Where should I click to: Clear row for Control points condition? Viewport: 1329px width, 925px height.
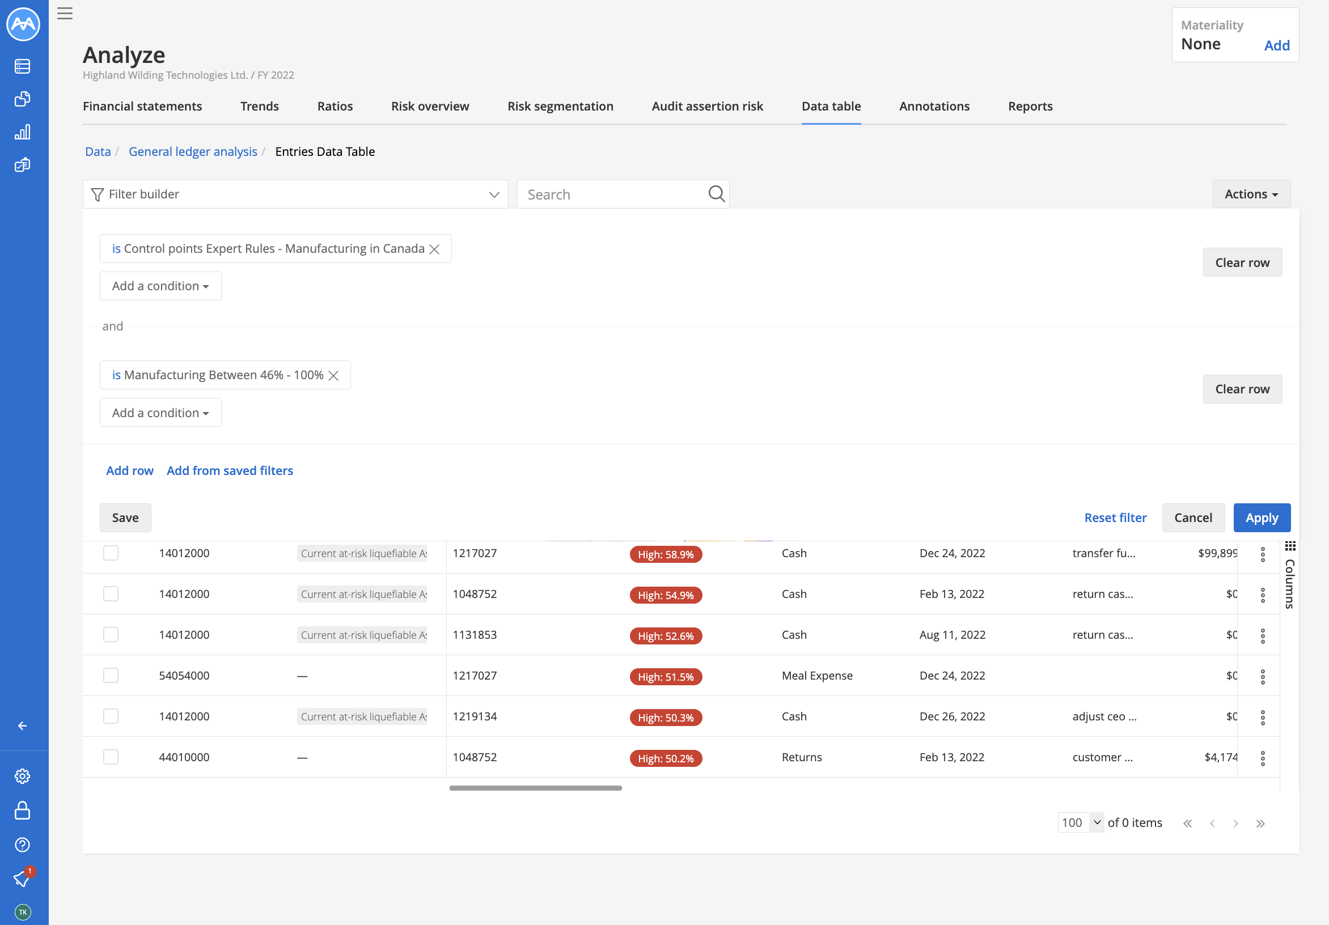(1242, 262)
